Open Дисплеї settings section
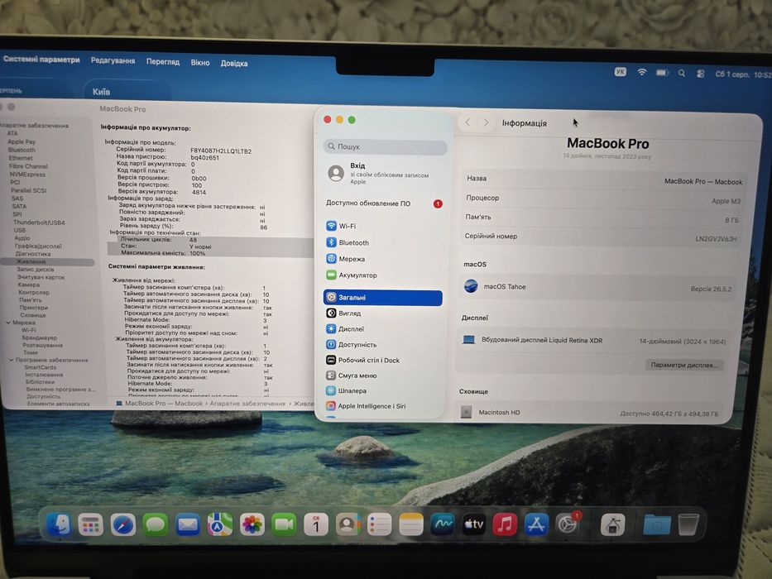Viewport: 772px width, 579px height. (383, 329)
